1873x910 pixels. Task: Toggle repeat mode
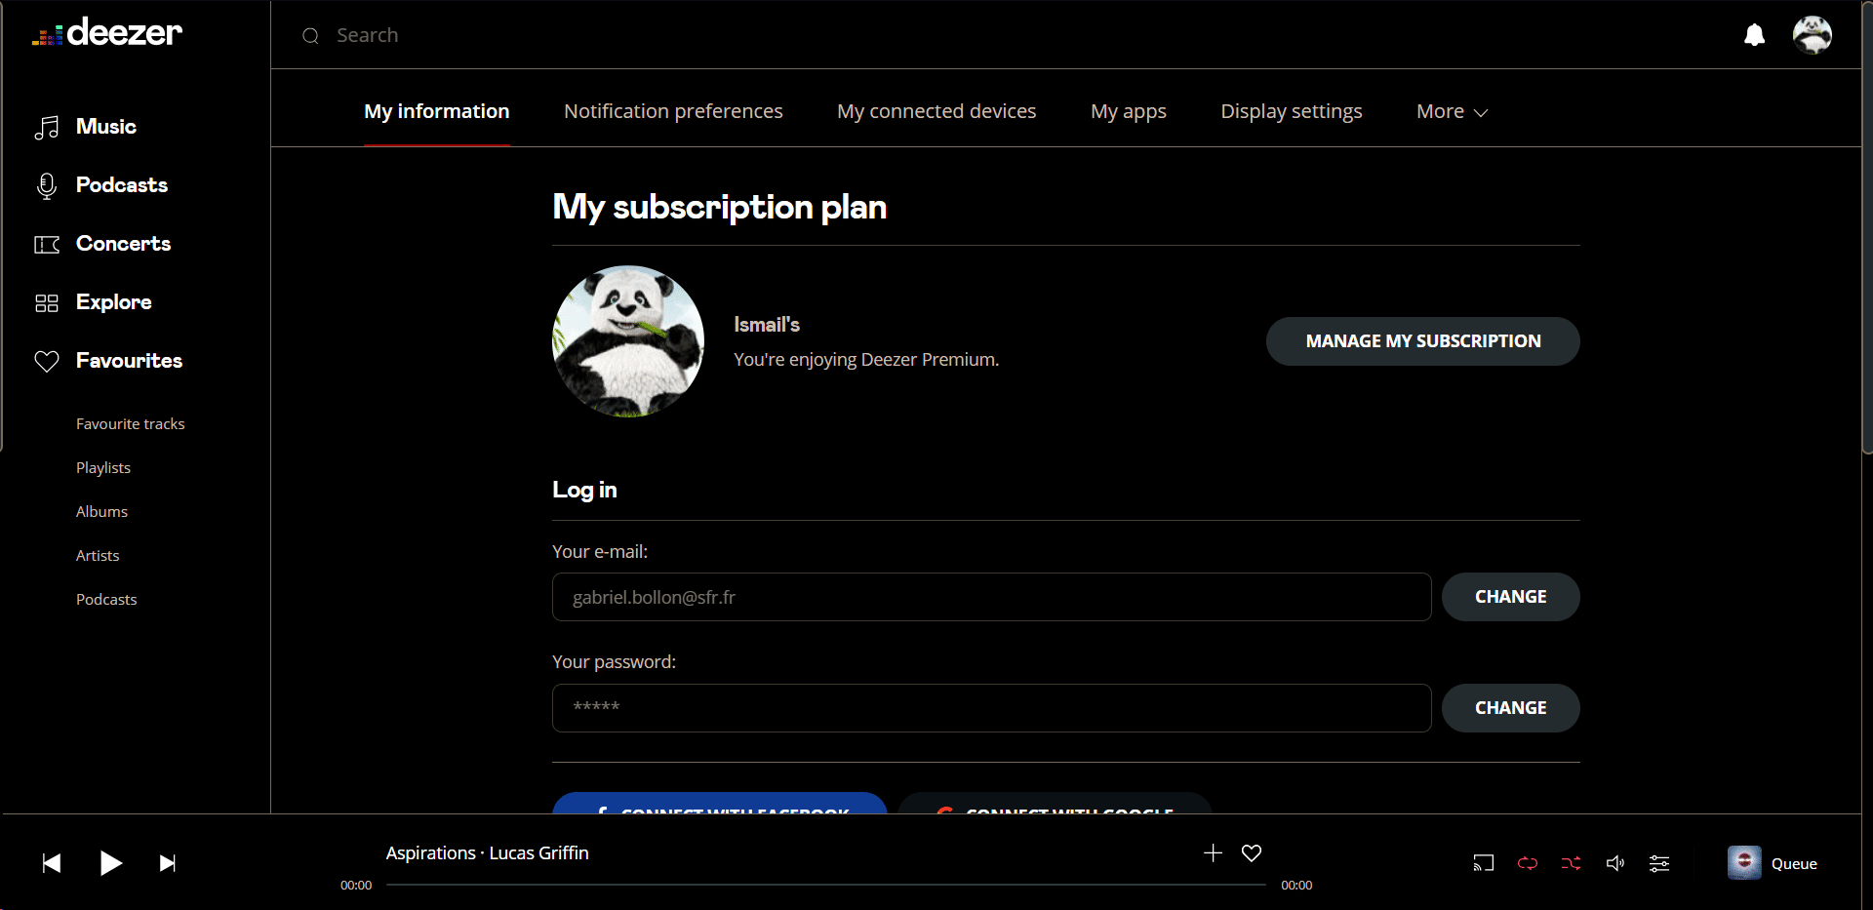(1528, 863)
